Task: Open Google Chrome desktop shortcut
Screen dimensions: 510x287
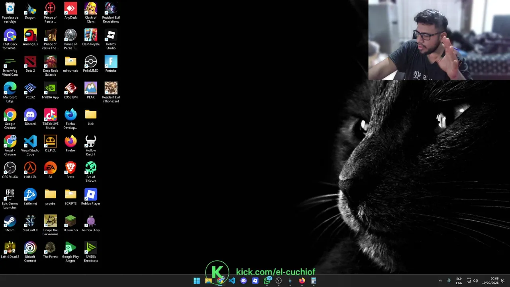Action: (10, 119)
